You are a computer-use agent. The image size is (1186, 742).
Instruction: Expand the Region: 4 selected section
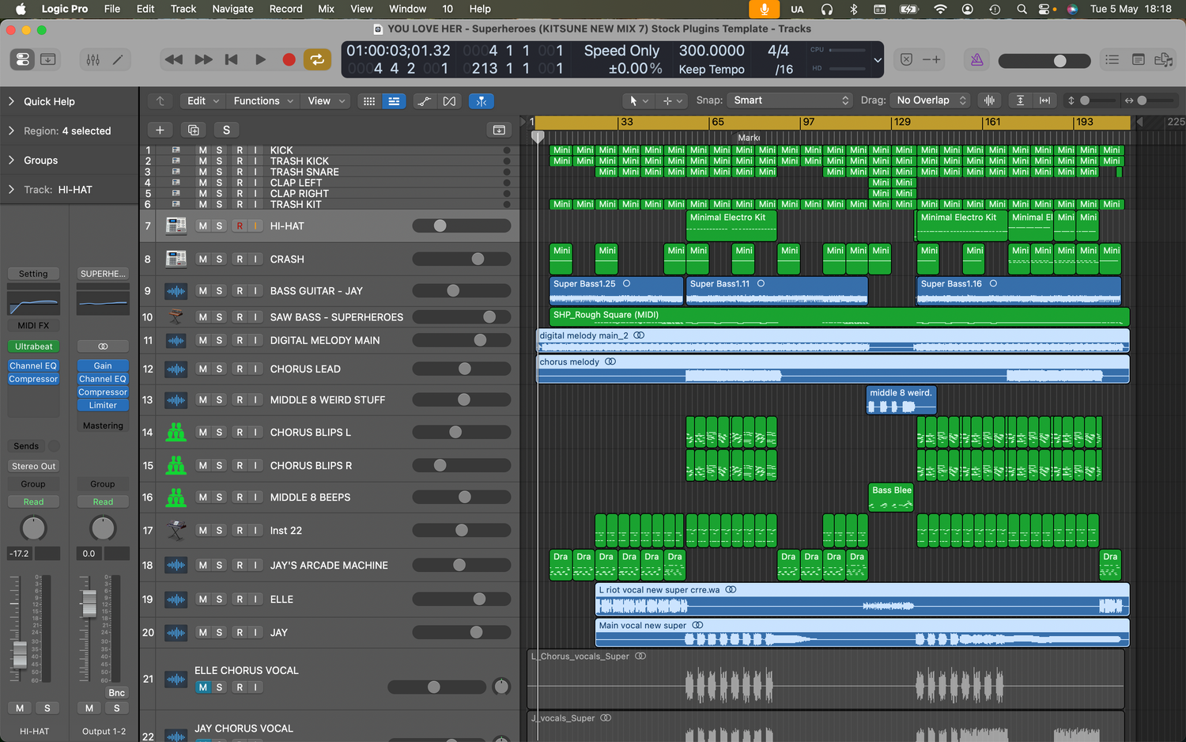coord(11,131)
